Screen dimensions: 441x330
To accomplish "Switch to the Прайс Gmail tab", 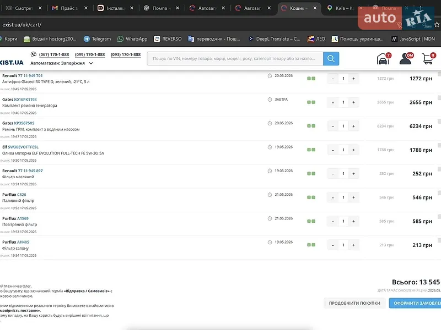I will [x=69, y=8].
